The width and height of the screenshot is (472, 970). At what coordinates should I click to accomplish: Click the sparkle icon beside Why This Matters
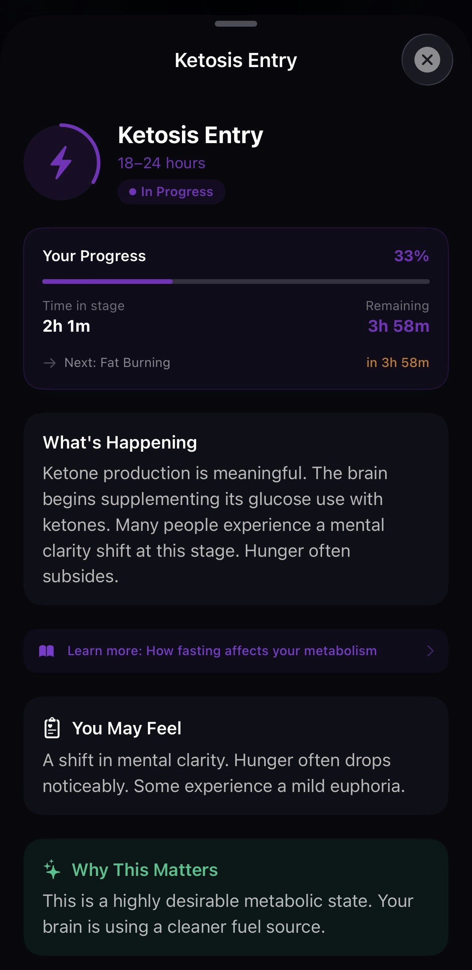coord(52,869)
